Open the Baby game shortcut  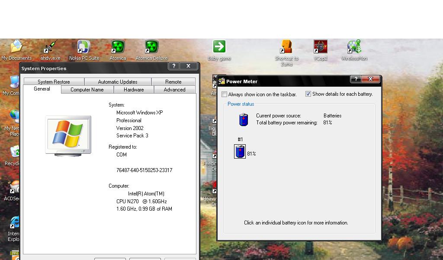[x=219, y=47]
